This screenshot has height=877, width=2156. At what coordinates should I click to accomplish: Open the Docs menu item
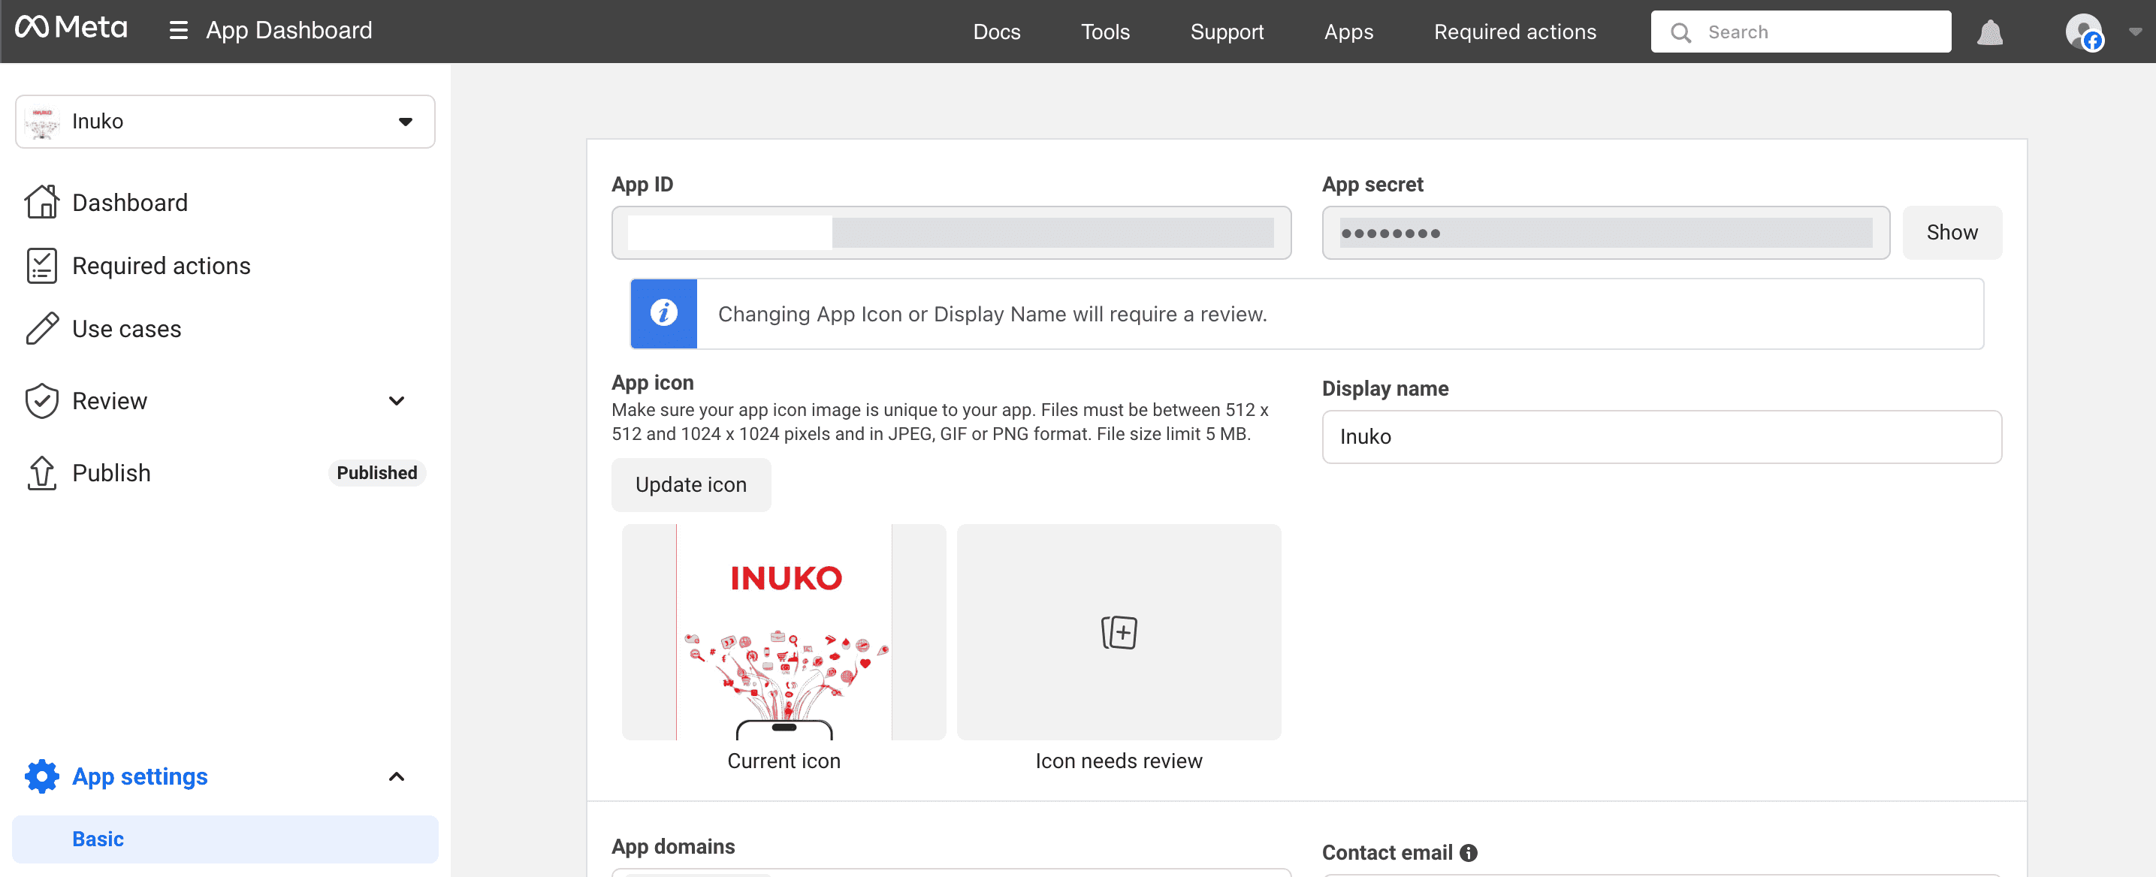tap(996, 32)
